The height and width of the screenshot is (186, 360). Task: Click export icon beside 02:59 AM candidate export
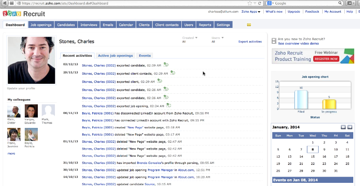click(166, 65)
